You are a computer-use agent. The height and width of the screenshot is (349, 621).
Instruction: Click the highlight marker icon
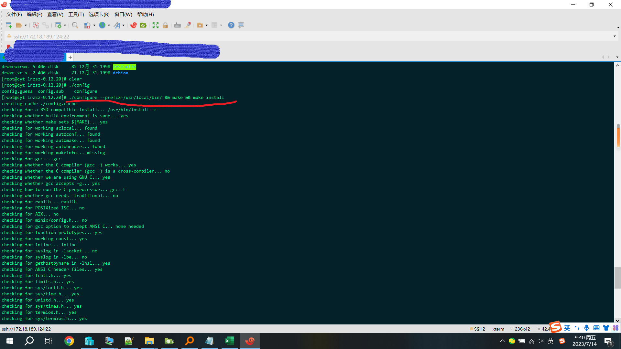pyautogui.click(x=187, y=25)
